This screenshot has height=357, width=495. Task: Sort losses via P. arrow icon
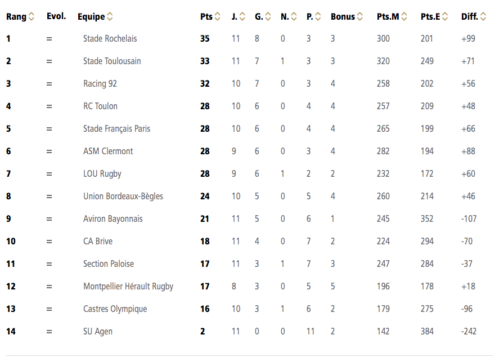click(318, 16)
